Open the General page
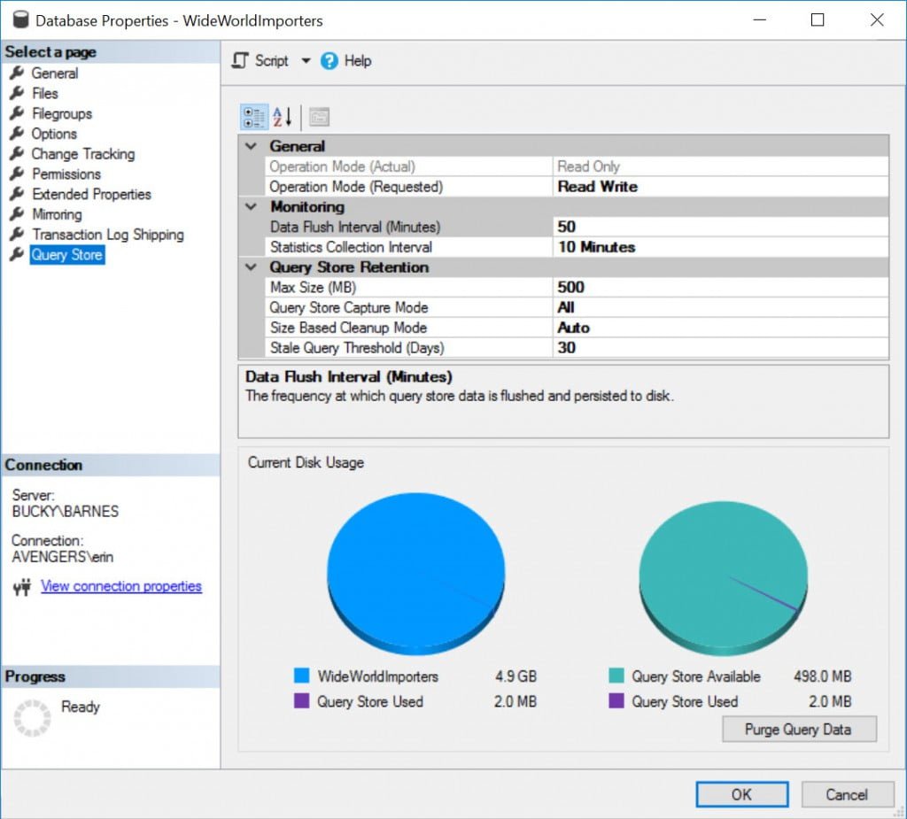Viewport: 907px width, 819px height. tap(55, 73)
